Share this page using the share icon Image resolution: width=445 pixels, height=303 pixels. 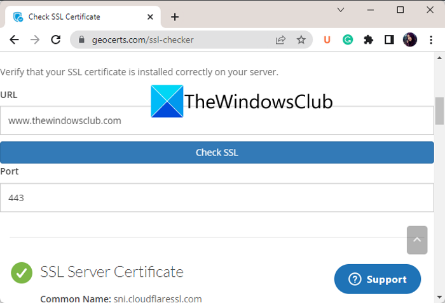click(x=280, y=40)
